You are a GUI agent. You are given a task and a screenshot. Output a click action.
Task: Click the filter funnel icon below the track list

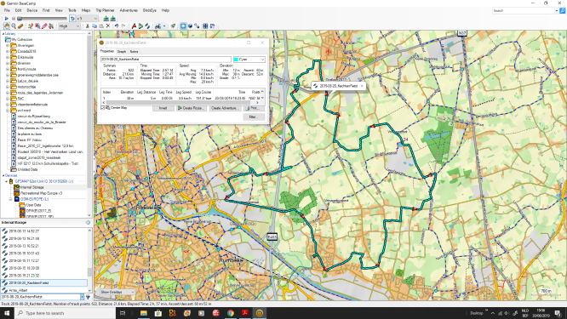88,297
